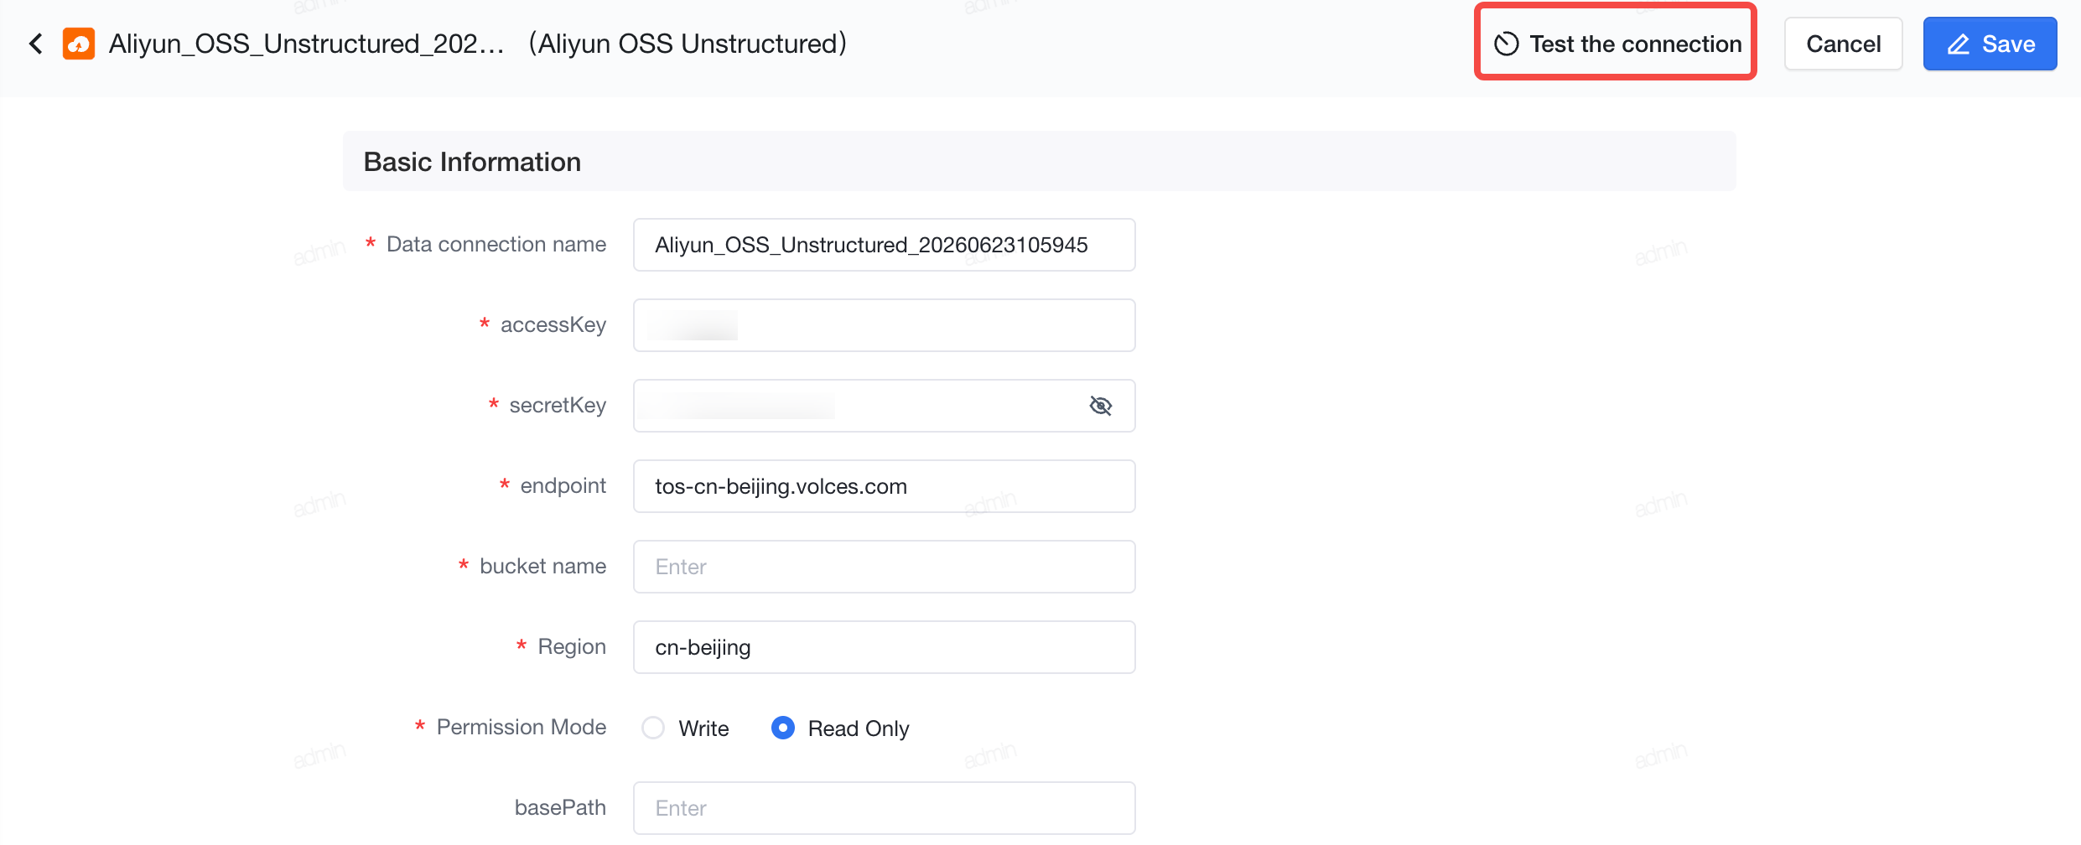Select the Read Only permission mode
2081x845 pixels.
coord(782,728)
